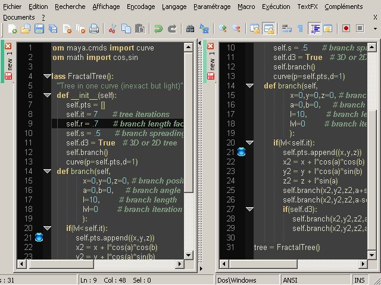Image resolution: width=381 pixels, height=285 pixels.
Task: Click the INS indicator in the status bar
Action: [360, 280]
